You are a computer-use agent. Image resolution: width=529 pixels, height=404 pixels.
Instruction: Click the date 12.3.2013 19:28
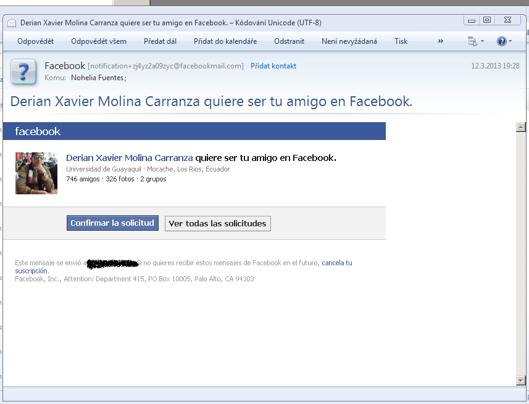(495, 66)
